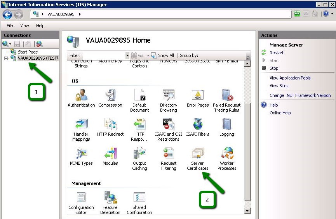Click the VAUA0029895 breadcrumb in address bar

(x=61, y=14)
